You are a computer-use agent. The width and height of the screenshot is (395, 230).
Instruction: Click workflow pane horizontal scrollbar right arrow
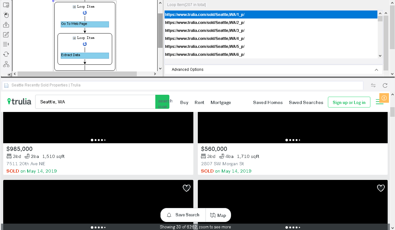[155, 74]
